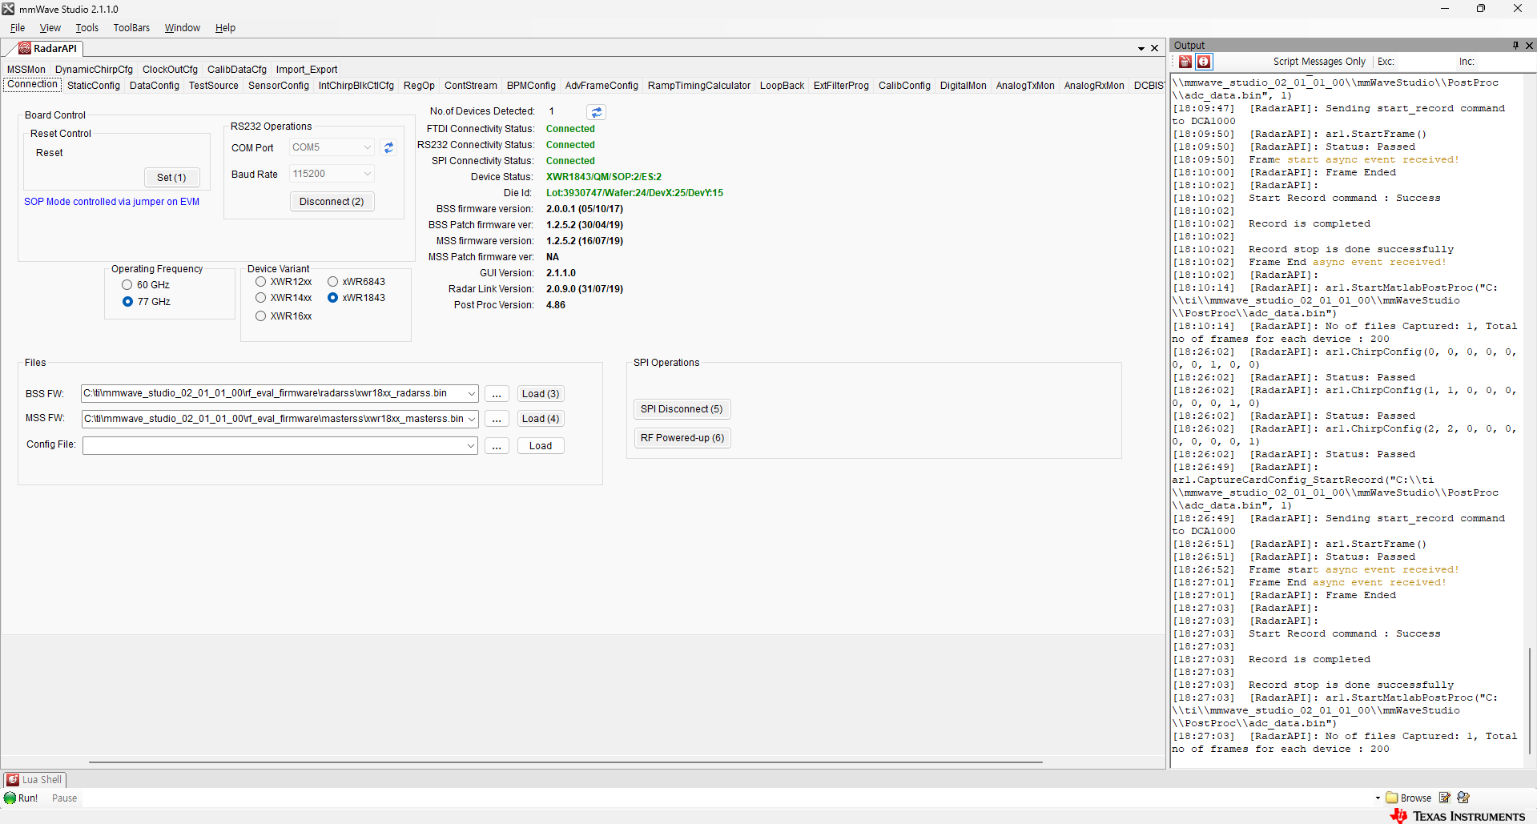This screenshot has width=1537, height=824.
Task: Switch to the StaticConfig tab
Action: pyautogui.click(x=94, y=86)
